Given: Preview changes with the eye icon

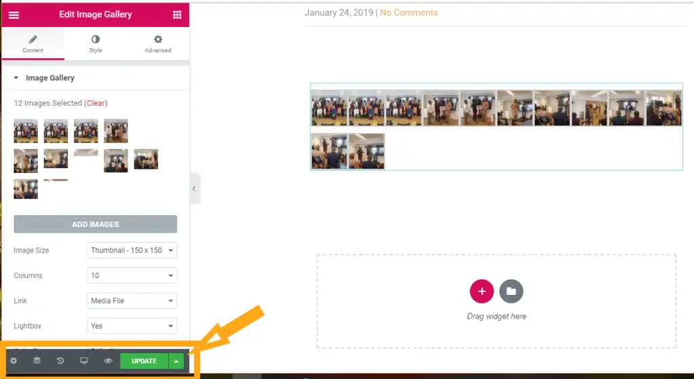Looking at the screenshot, I should [x=108, y=361].
